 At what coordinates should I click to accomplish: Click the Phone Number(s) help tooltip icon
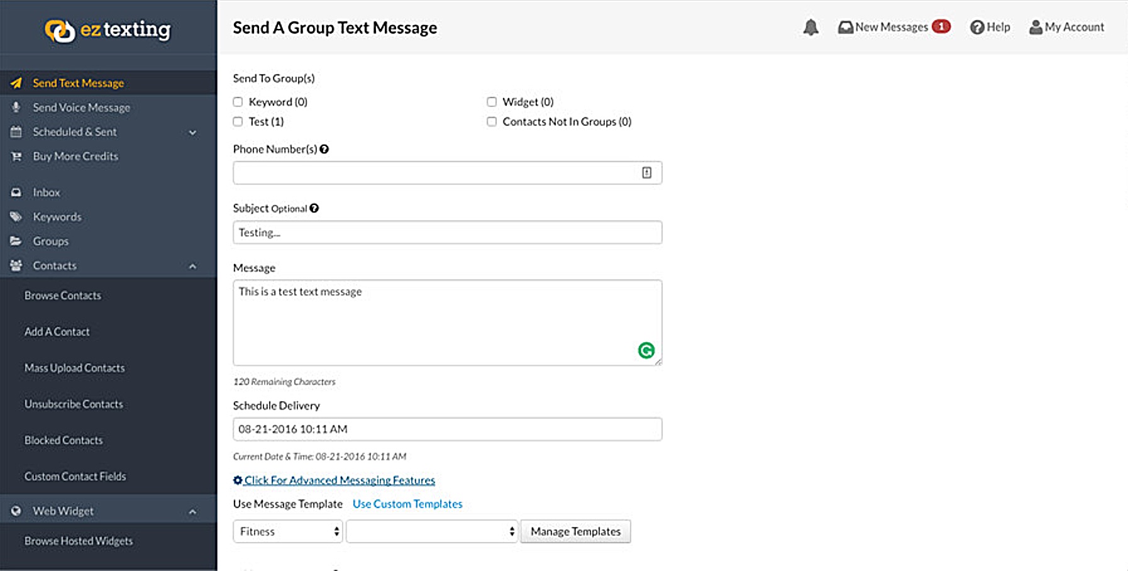coord(324,149)
